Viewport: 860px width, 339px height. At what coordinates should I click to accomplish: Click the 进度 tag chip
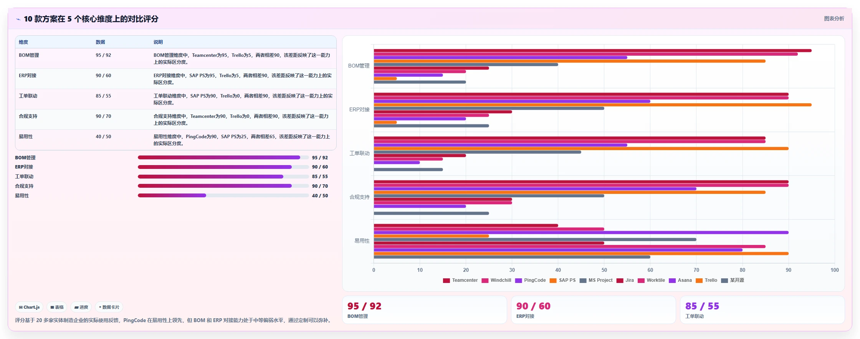[81, 307]
